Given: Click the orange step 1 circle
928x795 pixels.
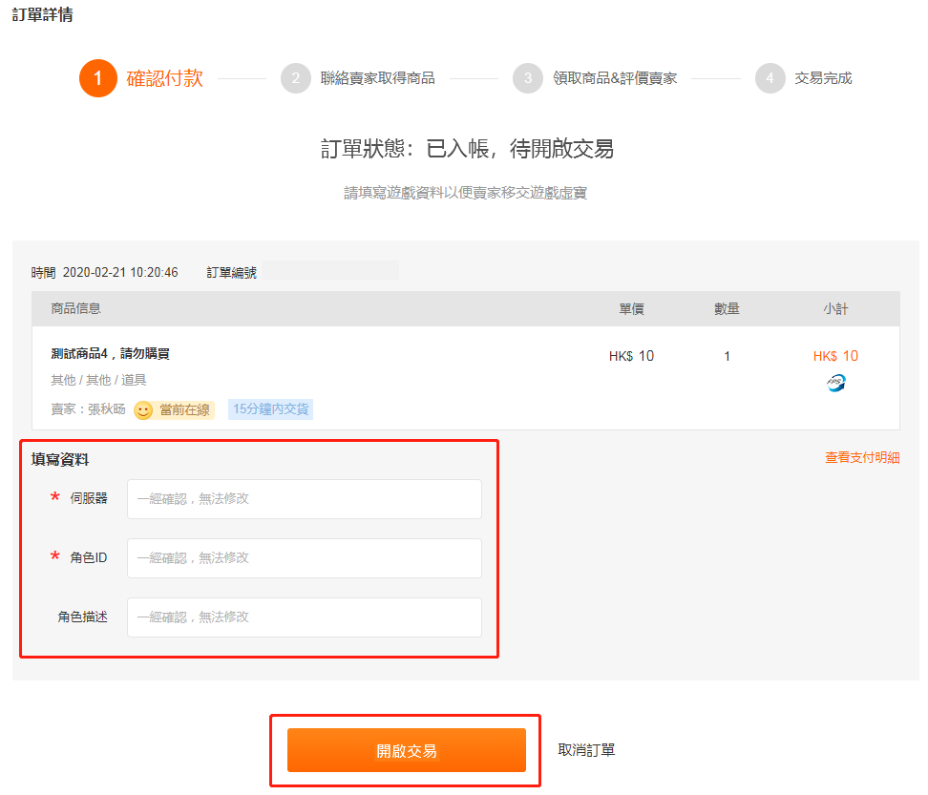Looking at the screenshot, I should (97, 78).
